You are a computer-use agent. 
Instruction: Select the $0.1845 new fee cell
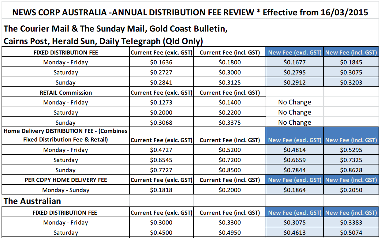(351, 62)
